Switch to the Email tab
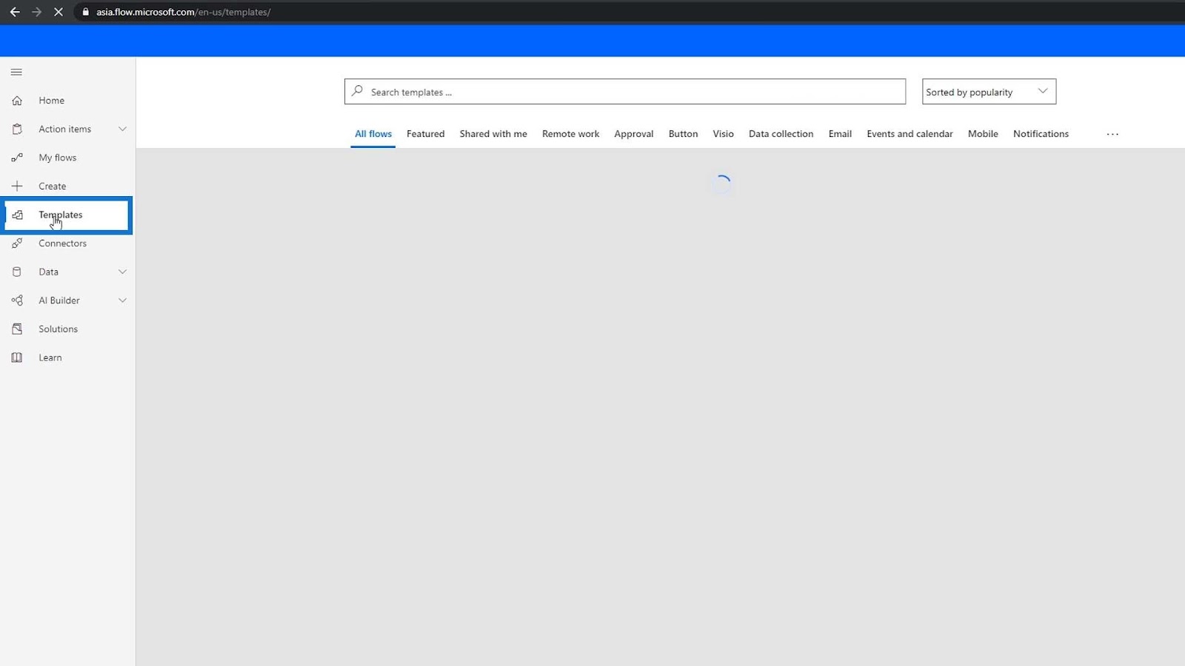The image size is (1185, 666). [840, 134]
